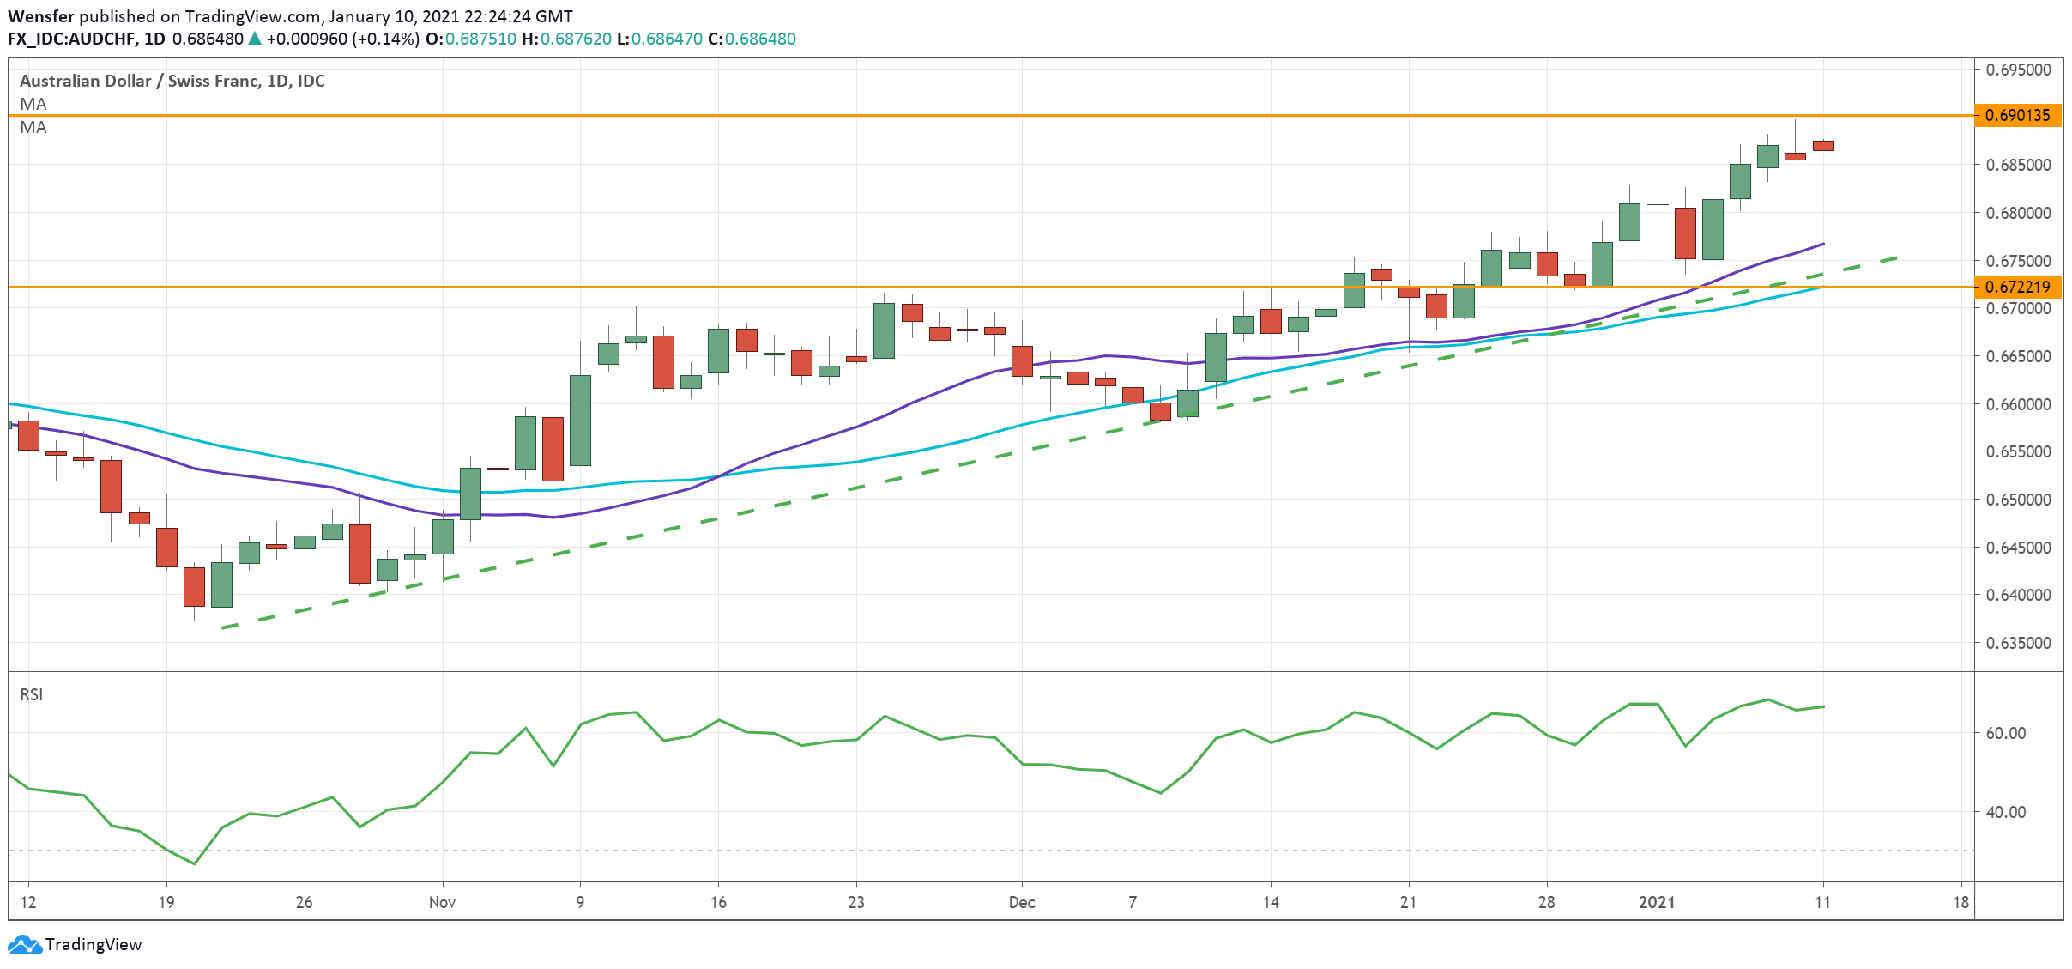This screenshot has height=969, width=2072.
Task: Select the 2021 date axis label
Action: click(x=1657, y=902)
